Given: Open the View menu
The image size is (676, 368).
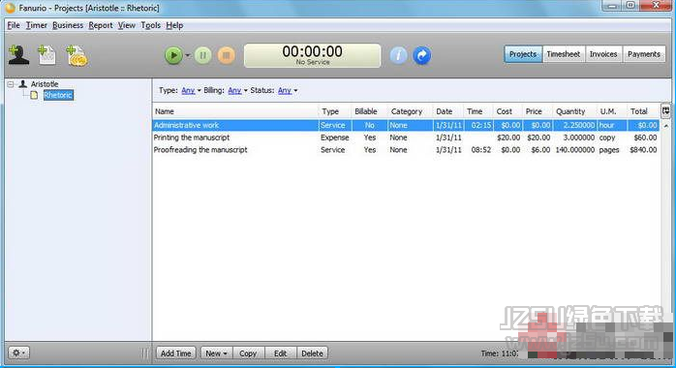Looking at the screenshot, I should click(126, 25).
